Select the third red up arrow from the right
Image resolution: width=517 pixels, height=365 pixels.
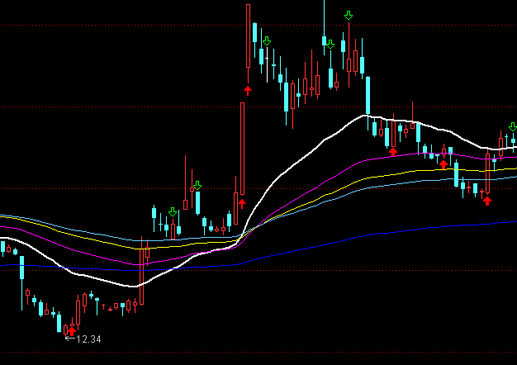393,151
